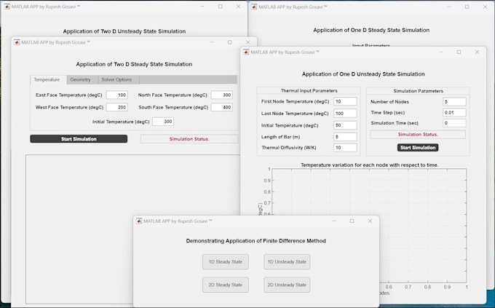Minimize the One D Unsteady State Simulation window
The height and width of the screenshot is (308, 495).
(440, 52)
